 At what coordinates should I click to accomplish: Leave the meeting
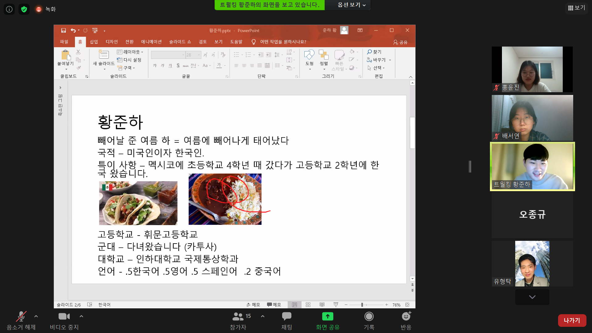click(x=572, y=320)
